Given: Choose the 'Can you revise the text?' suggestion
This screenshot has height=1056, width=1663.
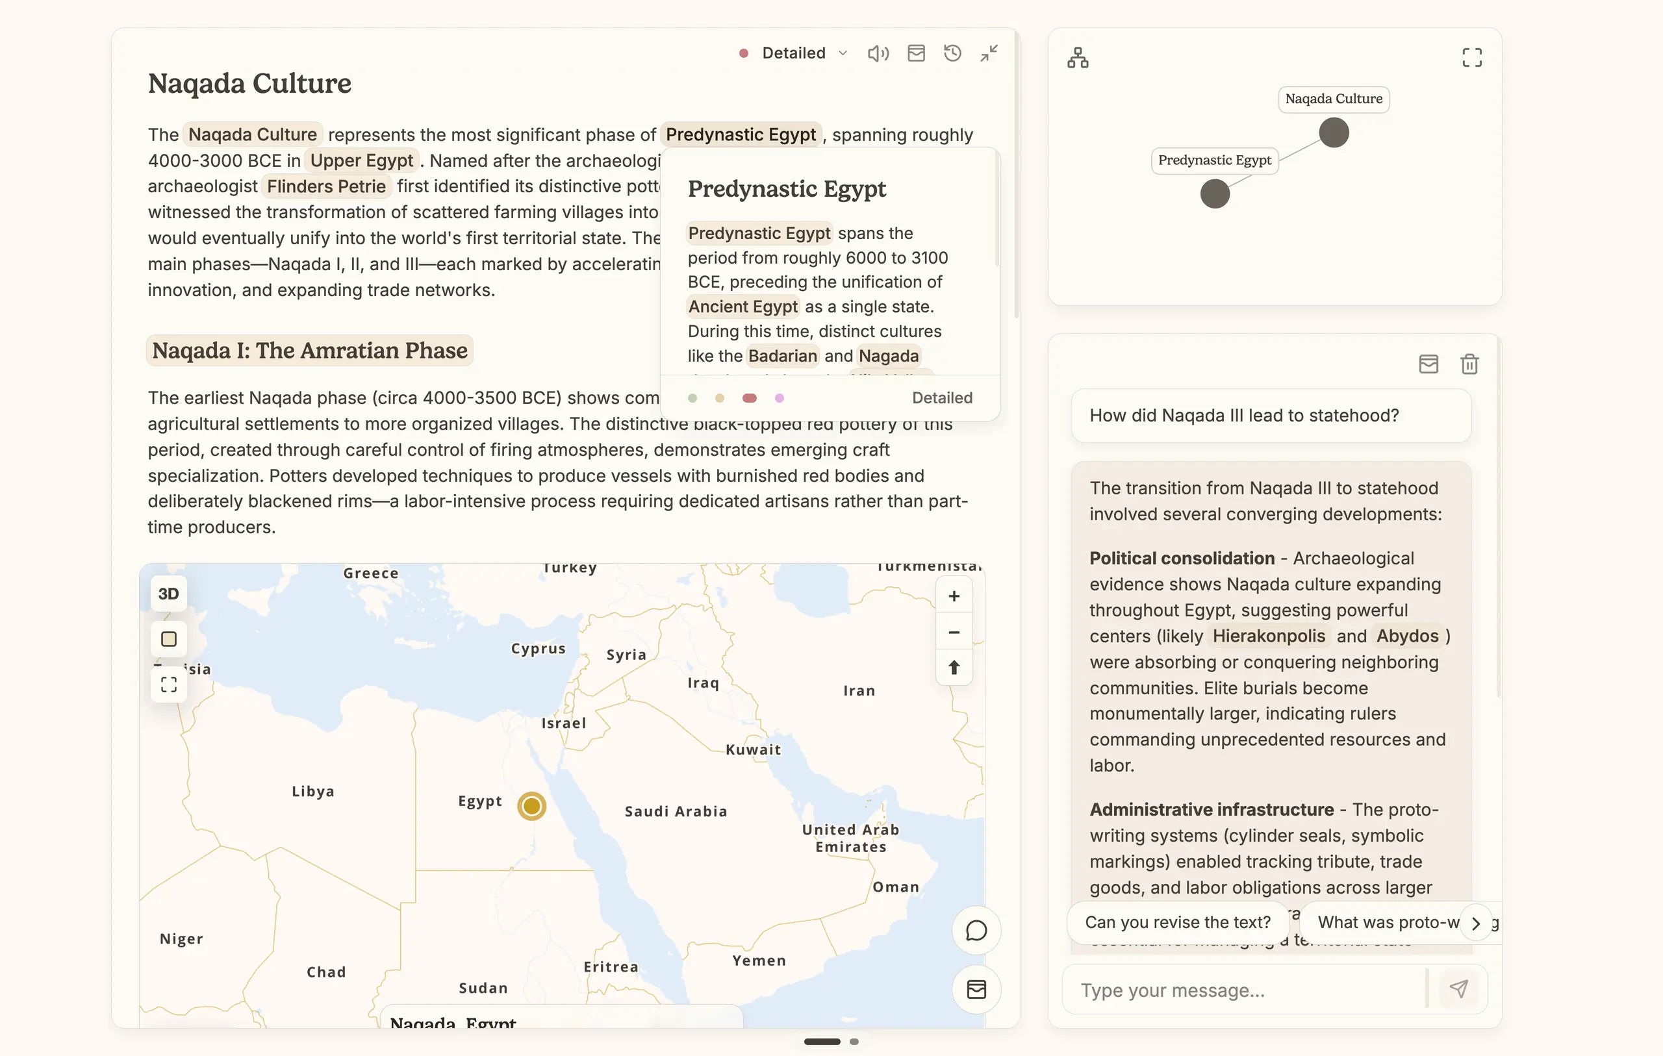Looking at the screenshot, I should (1178, 922).
